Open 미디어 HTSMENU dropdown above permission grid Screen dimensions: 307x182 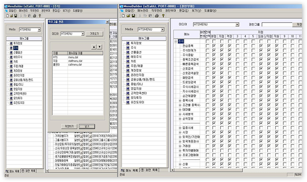(237, 25)
